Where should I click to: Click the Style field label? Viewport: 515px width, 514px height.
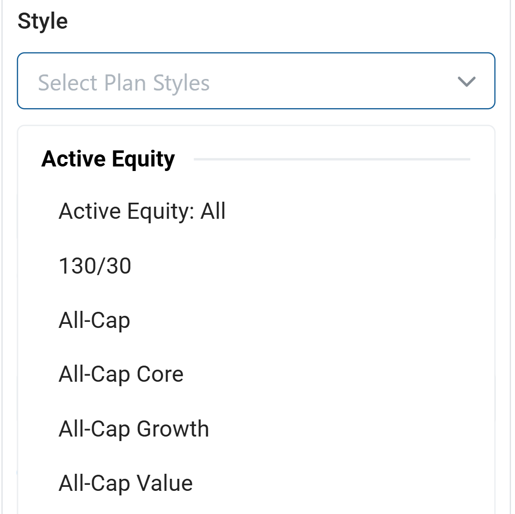42,22
